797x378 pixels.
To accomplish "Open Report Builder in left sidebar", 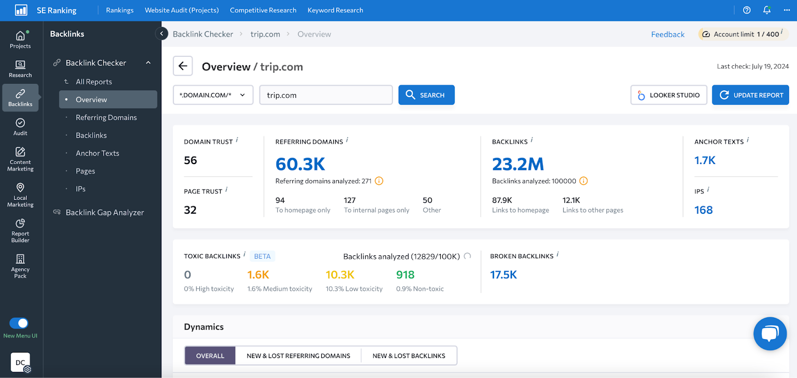I will [x=20, y=230].
